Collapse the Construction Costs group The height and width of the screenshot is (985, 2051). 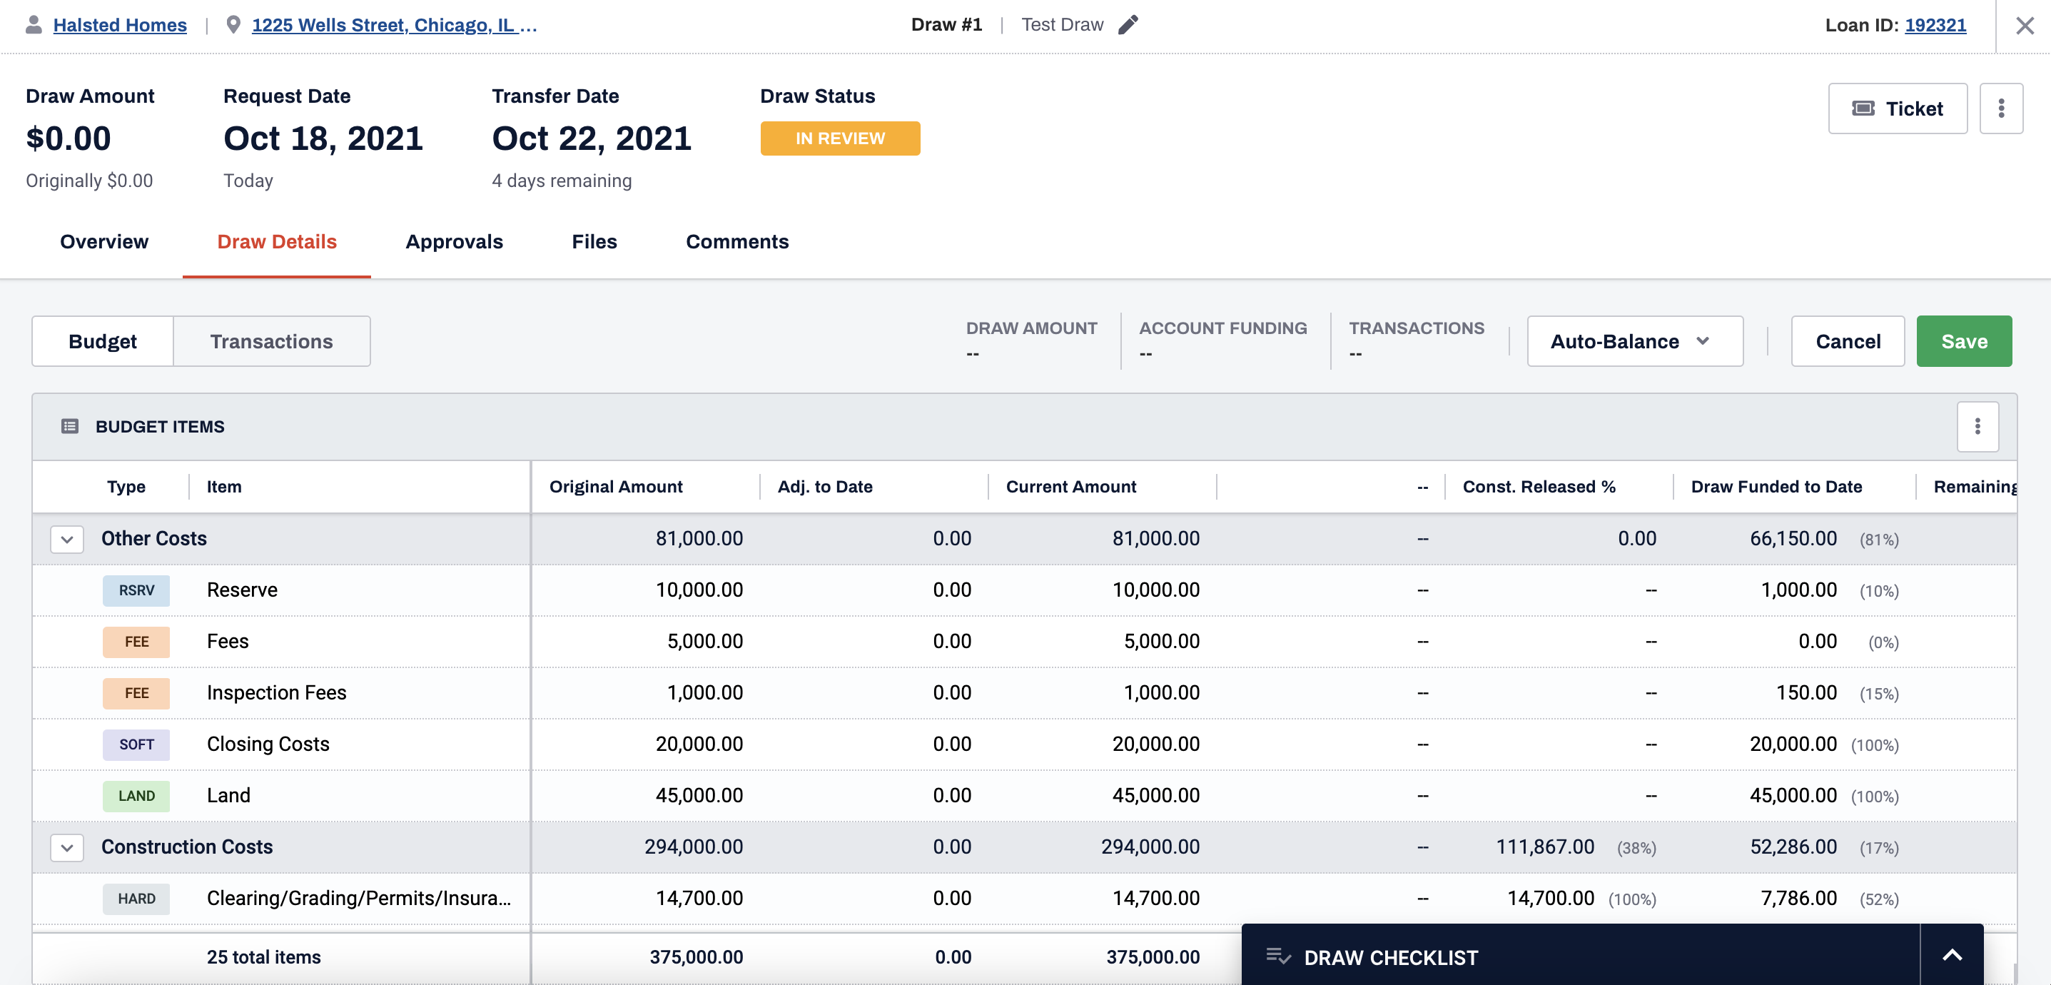click(x=67, y=847)
